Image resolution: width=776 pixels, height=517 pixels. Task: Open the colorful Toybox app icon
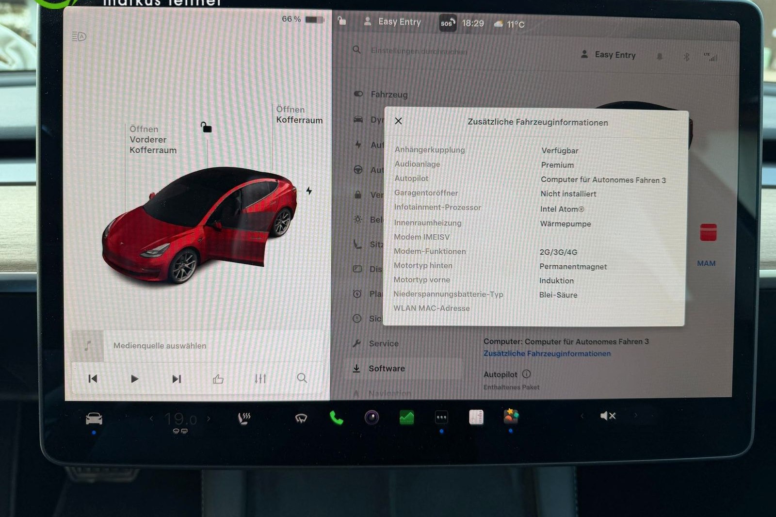(x=510, y=416)
